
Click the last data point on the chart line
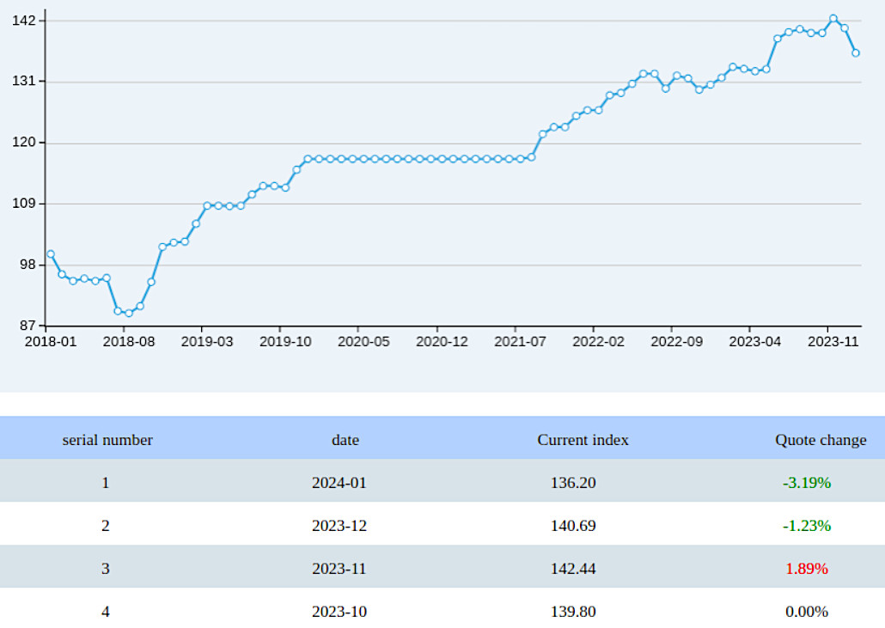(855, 52)
